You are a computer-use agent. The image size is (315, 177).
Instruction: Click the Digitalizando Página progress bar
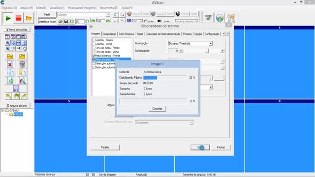coord(164,78)
